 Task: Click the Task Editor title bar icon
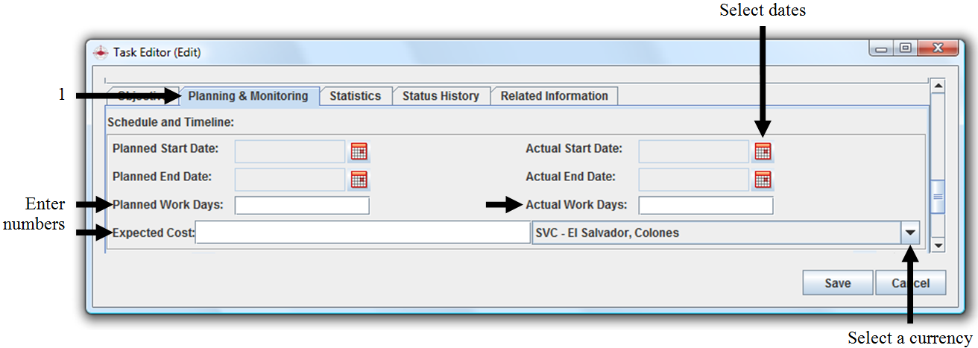(101, 52)
